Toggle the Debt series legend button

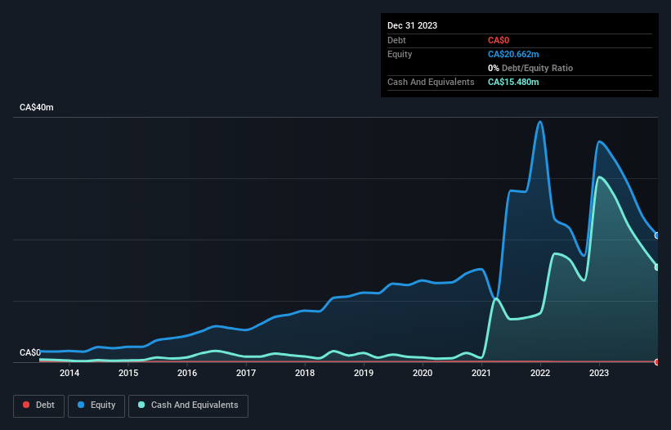click(39, 405)
